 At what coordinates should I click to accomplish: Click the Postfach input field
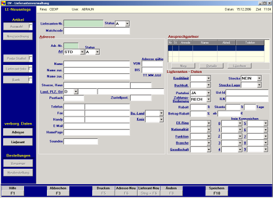click(74, 98)
